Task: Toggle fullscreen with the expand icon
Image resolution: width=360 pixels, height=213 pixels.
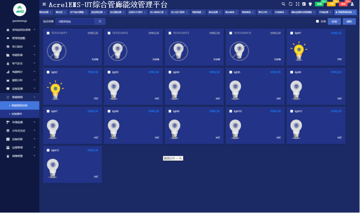Action: coord(297,4)
